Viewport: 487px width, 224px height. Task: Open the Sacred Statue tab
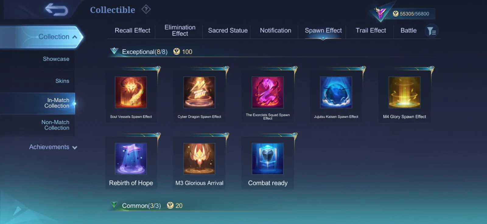(x=228, y=30)
